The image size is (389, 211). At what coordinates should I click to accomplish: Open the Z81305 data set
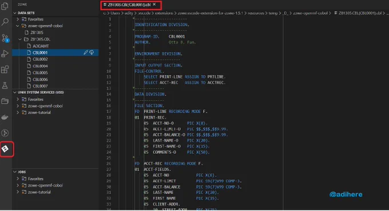[x=37, y=33]
